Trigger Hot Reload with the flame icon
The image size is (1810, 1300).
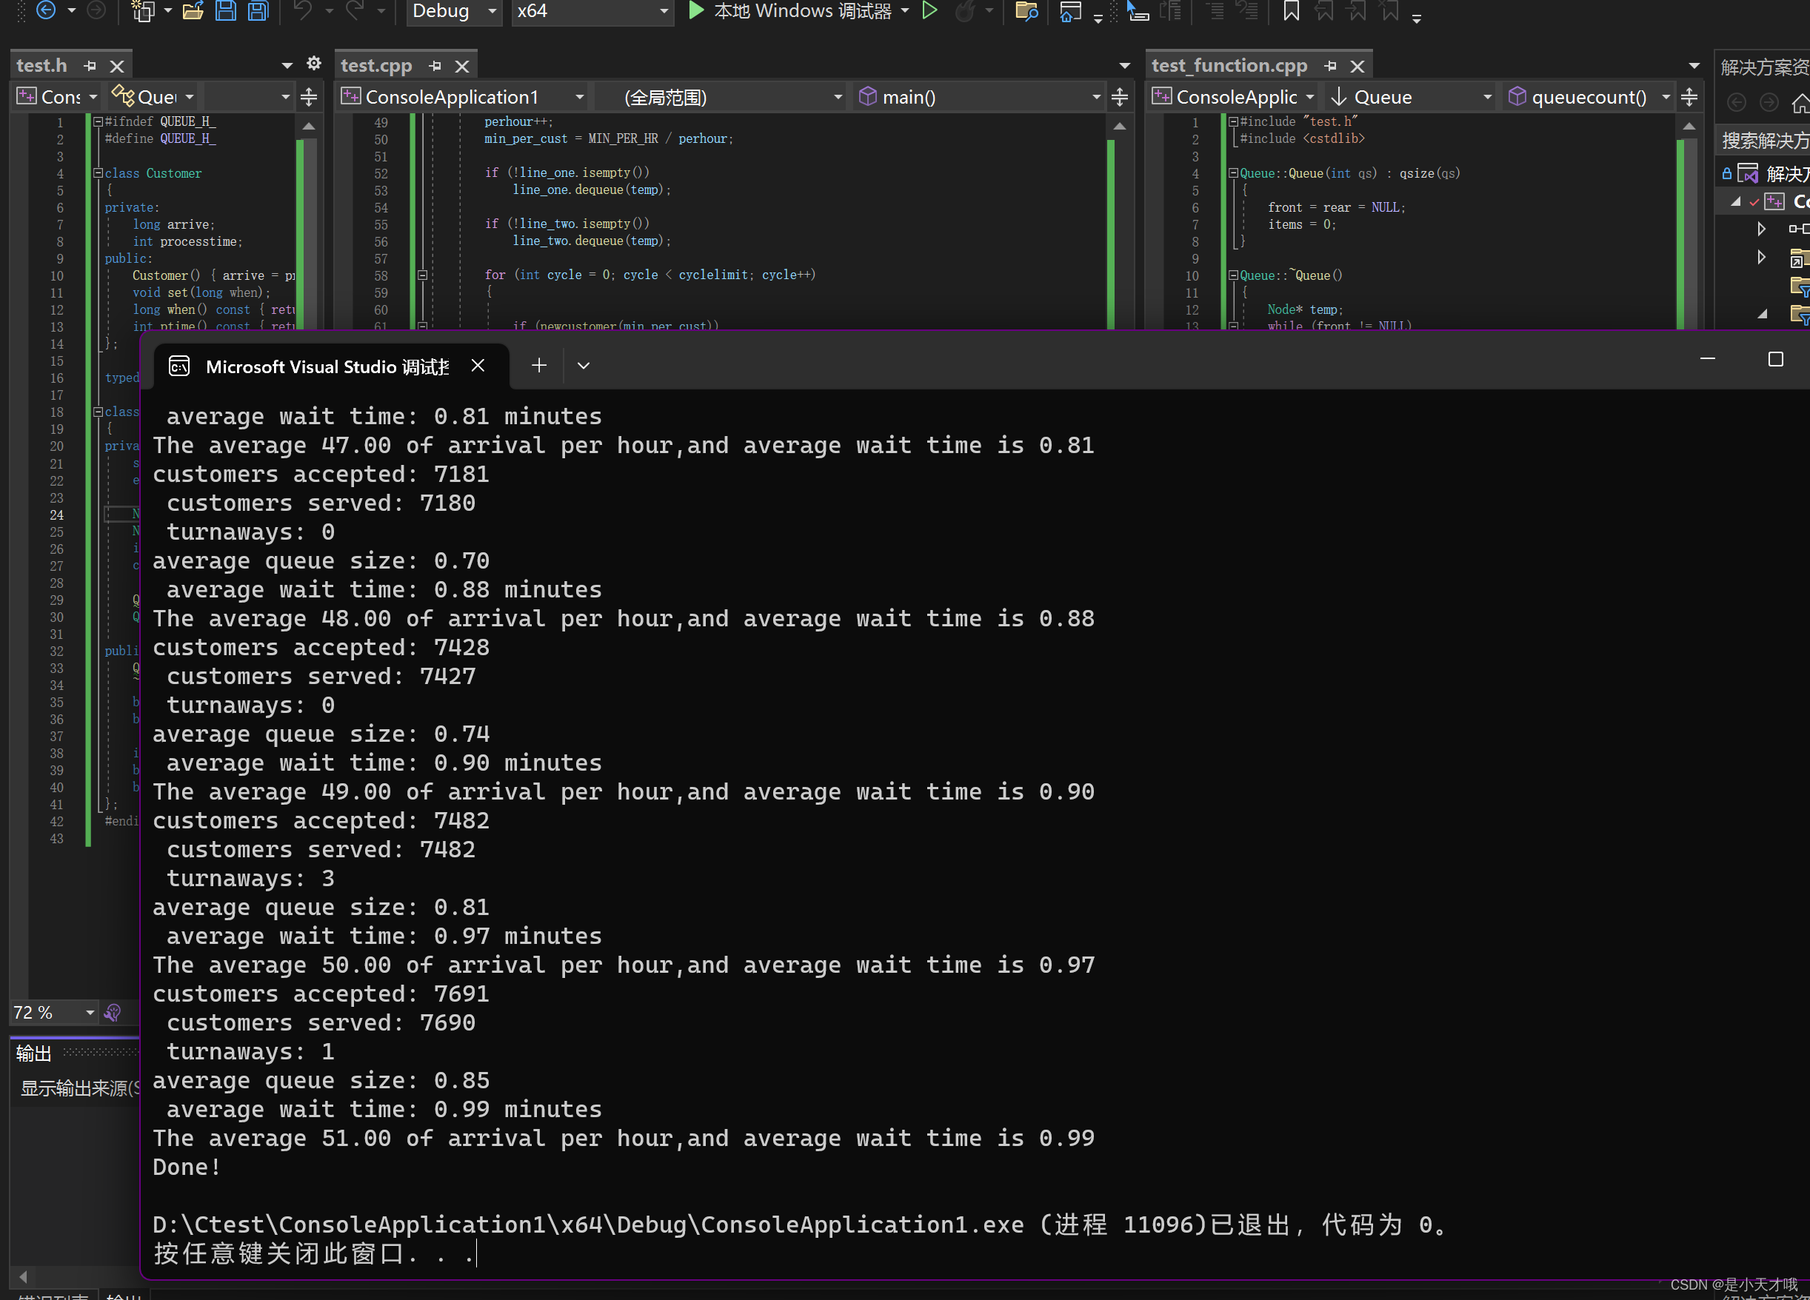pos(966,11)
